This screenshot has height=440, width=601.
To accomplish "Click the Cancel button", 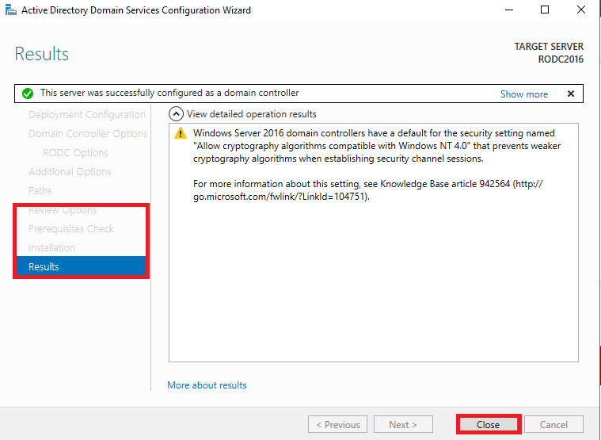I will (x=553, y=425).
